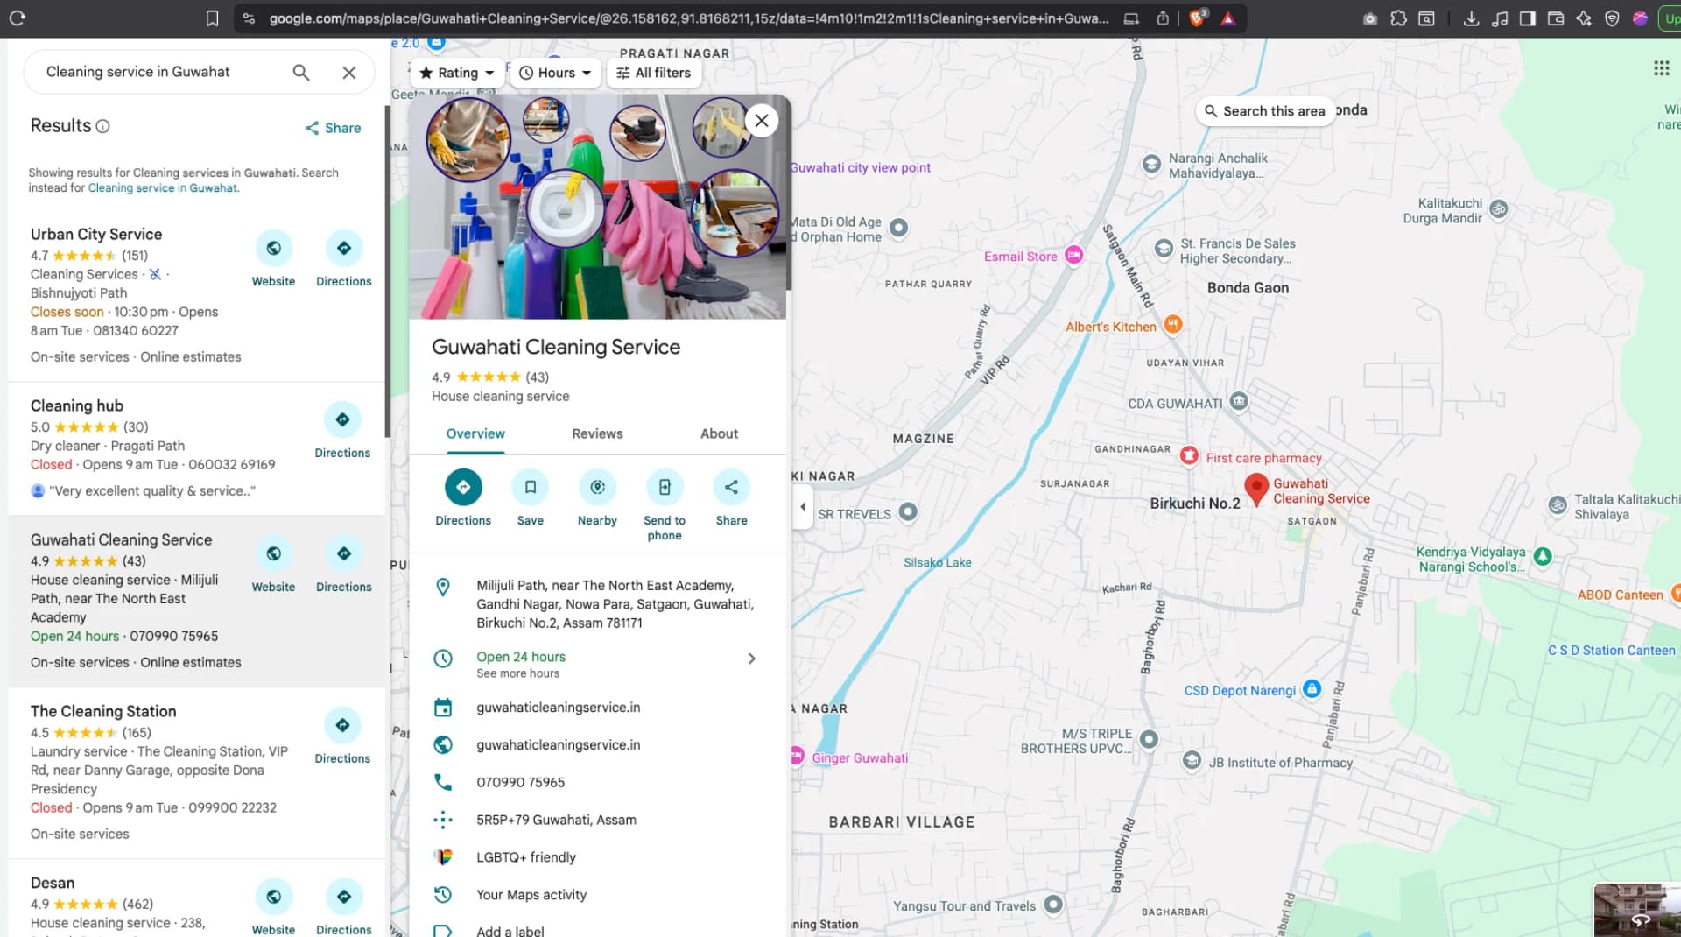The image size is (1681, 937).
Task: Clear the search box with the X icon
Action: [349, 72]
